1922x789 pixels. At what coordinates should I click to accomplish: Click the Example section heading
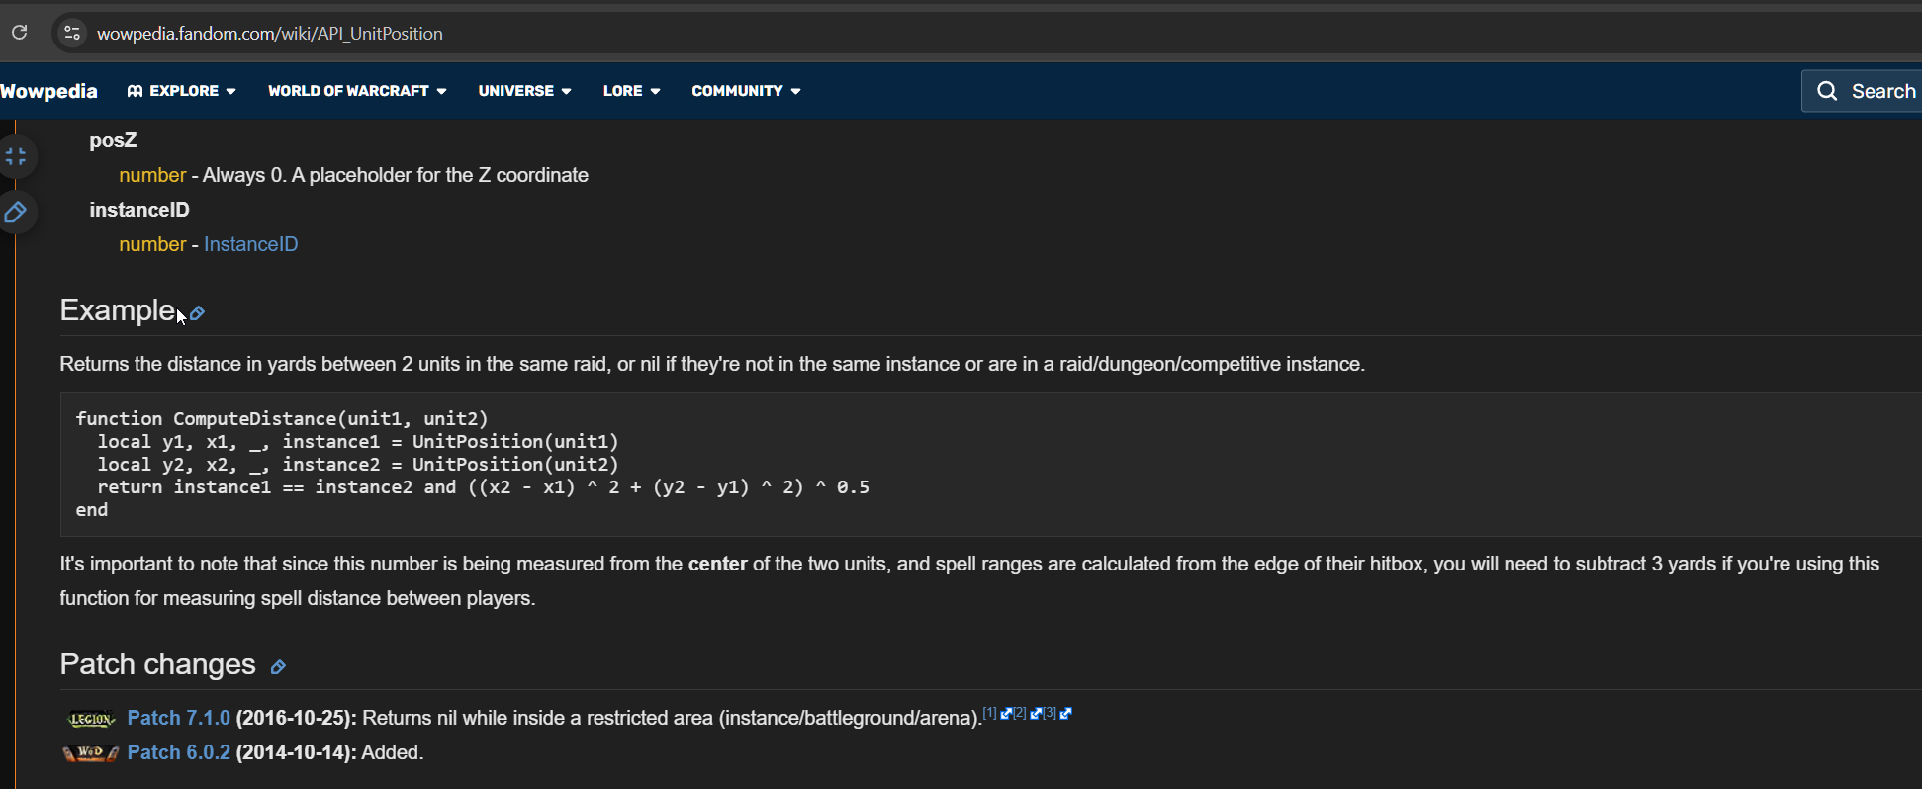pyautogui.click(x=118, y=310)
